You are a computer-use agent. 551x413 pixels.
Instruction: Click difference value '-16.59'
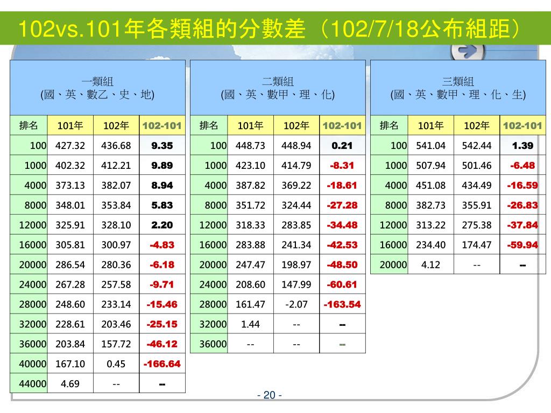point(522,185)
